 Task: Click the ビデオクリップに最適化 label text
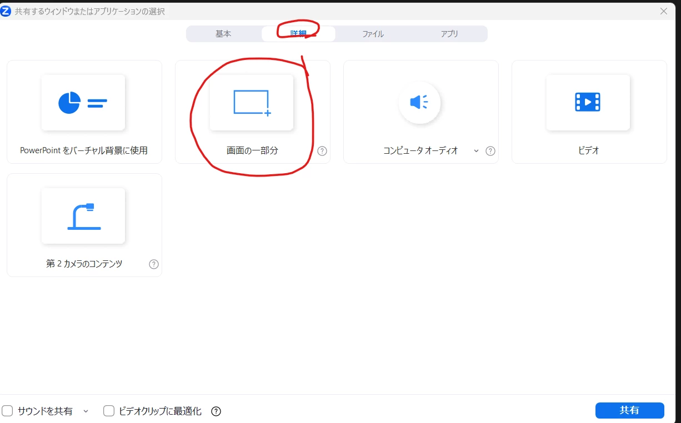pos(161,411)
